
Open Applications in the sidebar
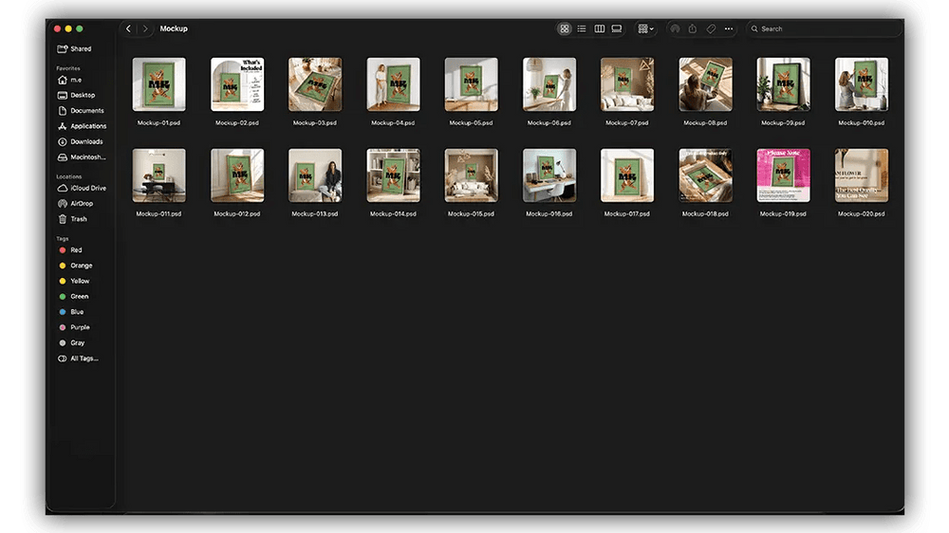pyautogui.click(x=81, y=126)
